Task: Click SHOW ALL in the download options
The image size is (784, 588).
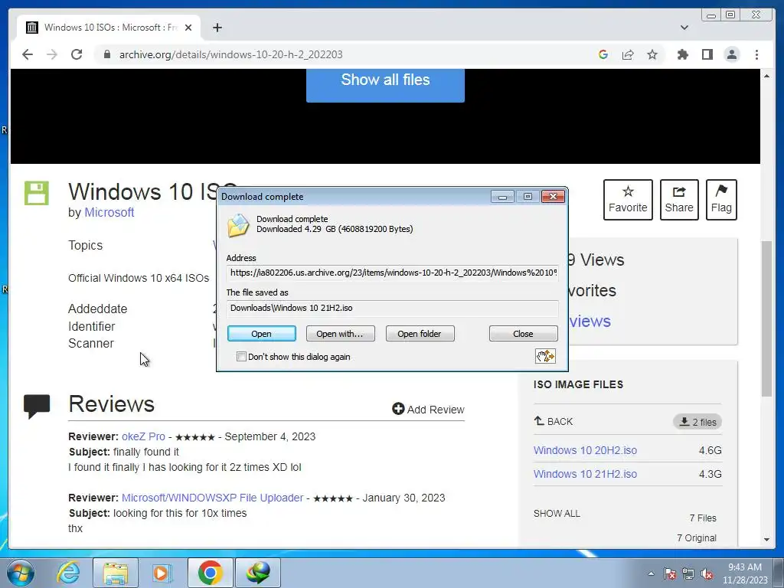Action: 557,514
